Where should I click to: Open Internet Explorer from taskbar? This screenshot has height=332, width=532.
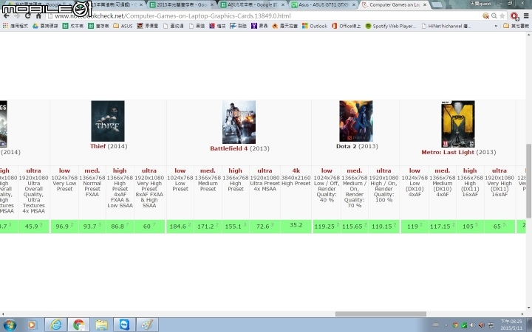click(55, 325)
